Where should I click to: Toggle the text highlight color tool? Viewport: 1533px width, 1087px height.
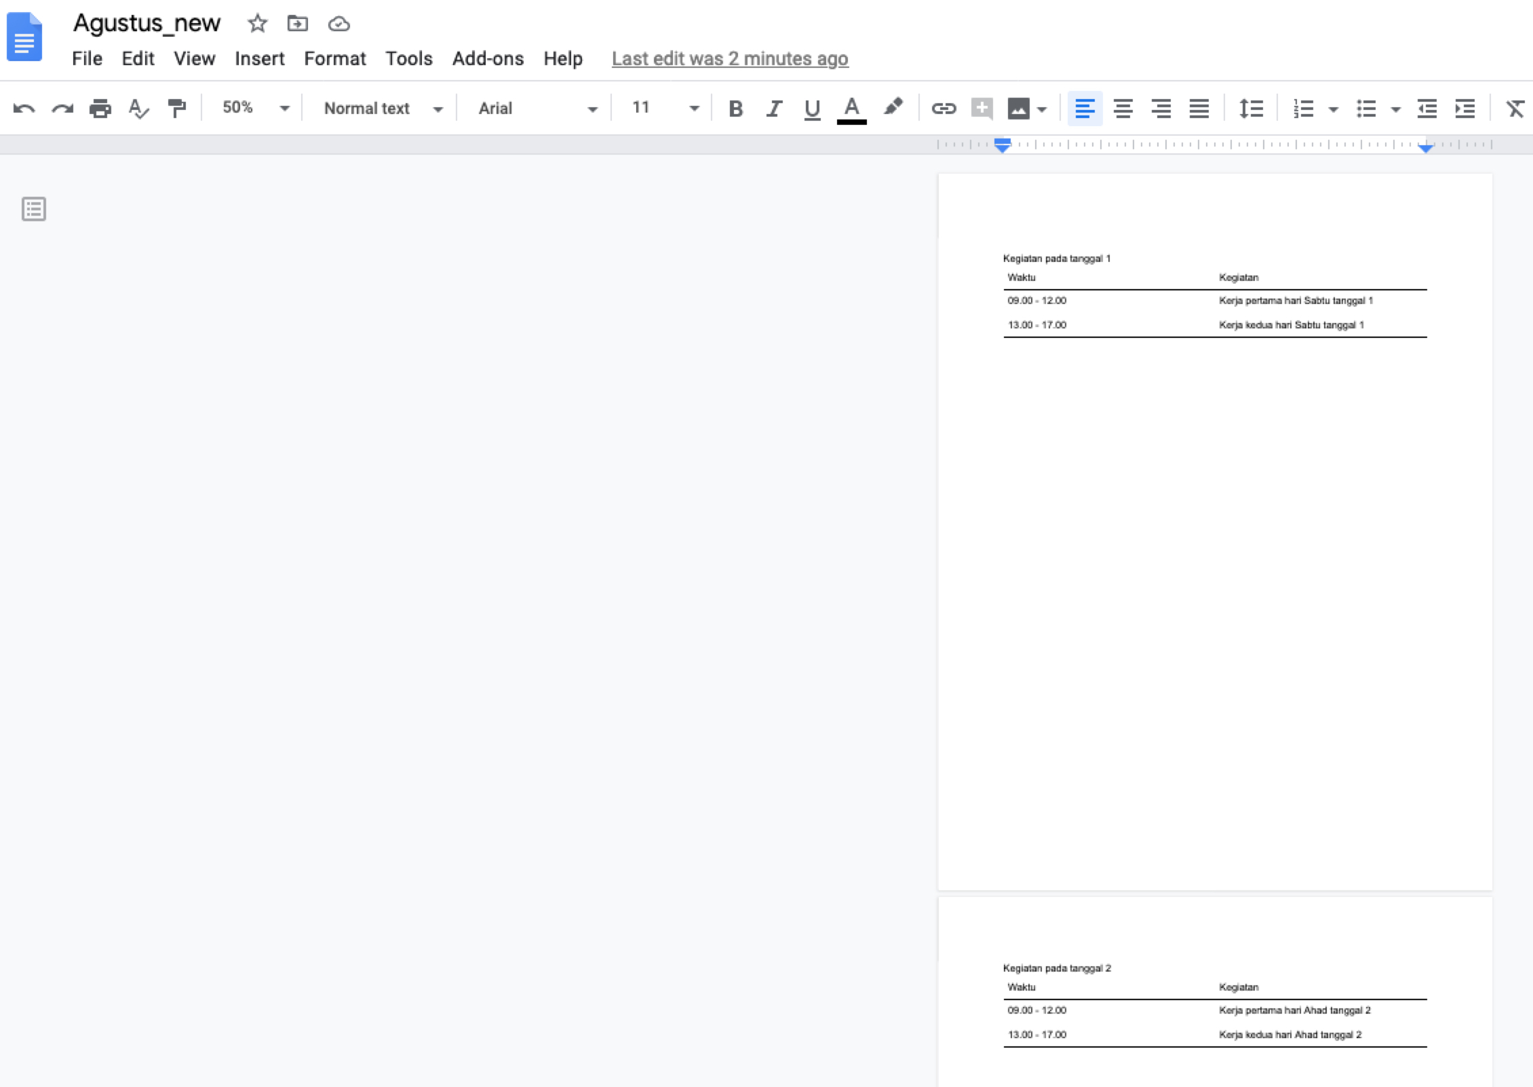click(x=893, y=109)
